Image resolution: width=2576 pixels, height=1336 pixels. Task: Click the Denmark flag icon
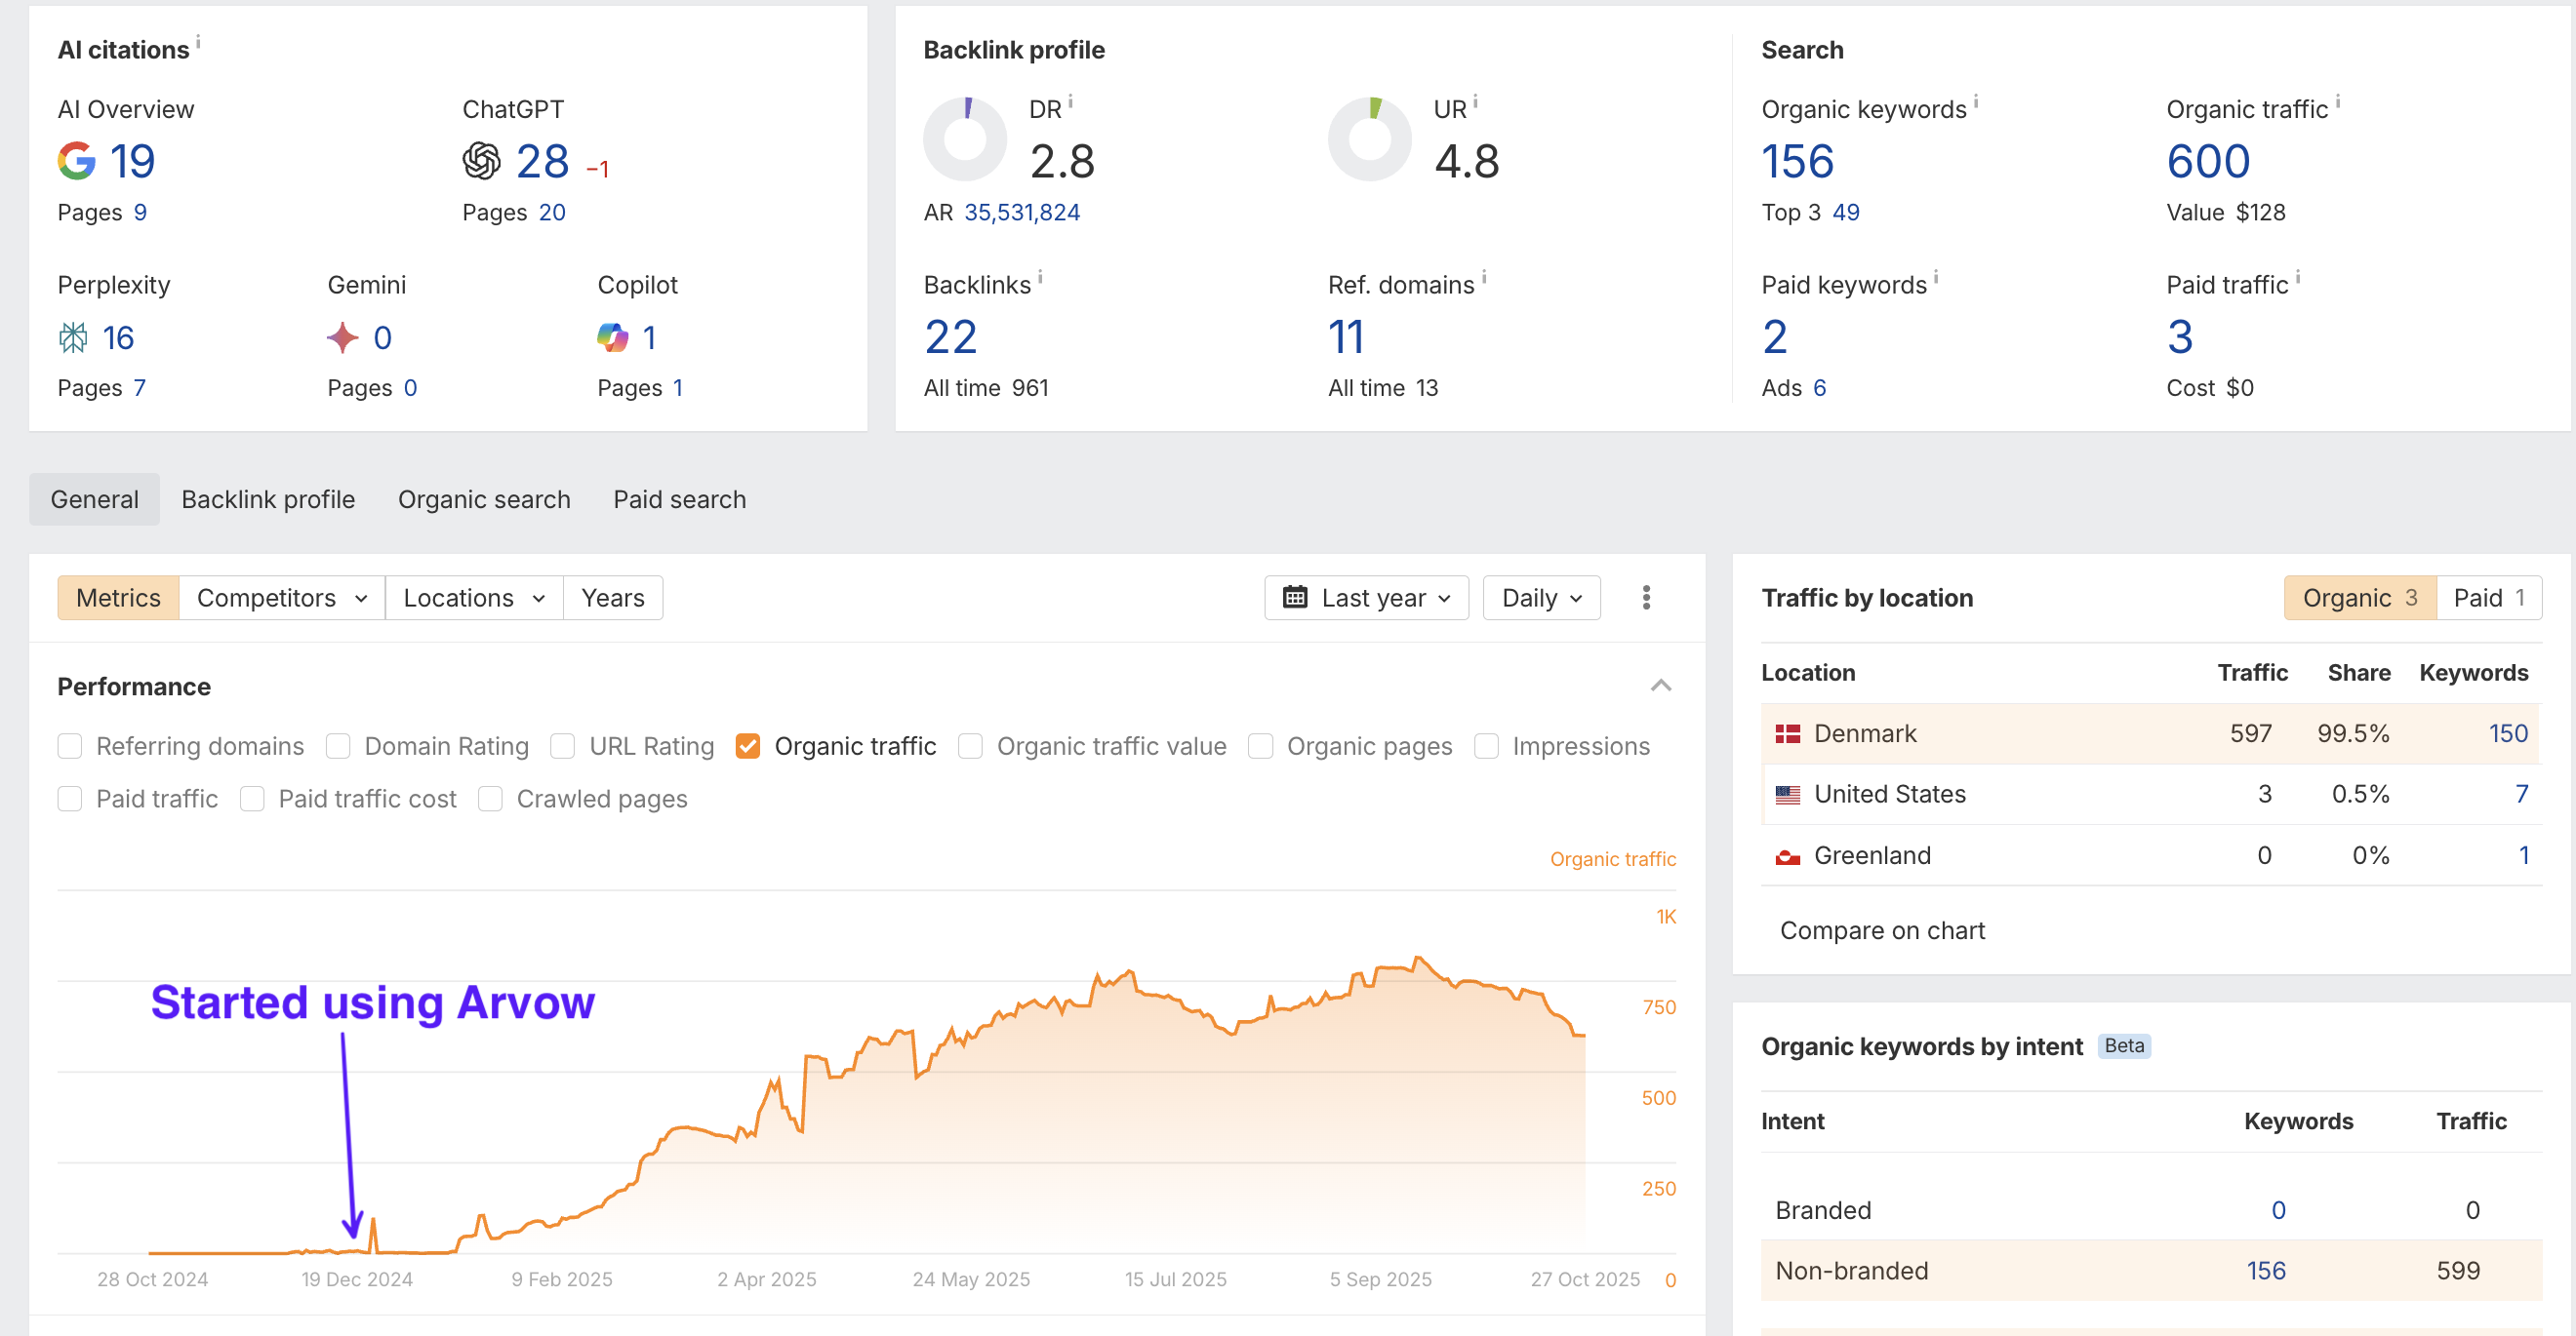pyautogui.click(x=1787, y=733)
